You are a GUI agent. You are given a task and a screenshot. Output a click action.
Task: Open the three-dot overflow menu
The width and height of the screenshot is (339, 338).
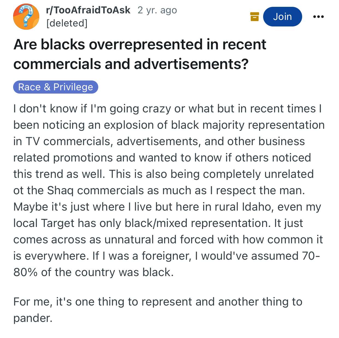tap(318, 17)
